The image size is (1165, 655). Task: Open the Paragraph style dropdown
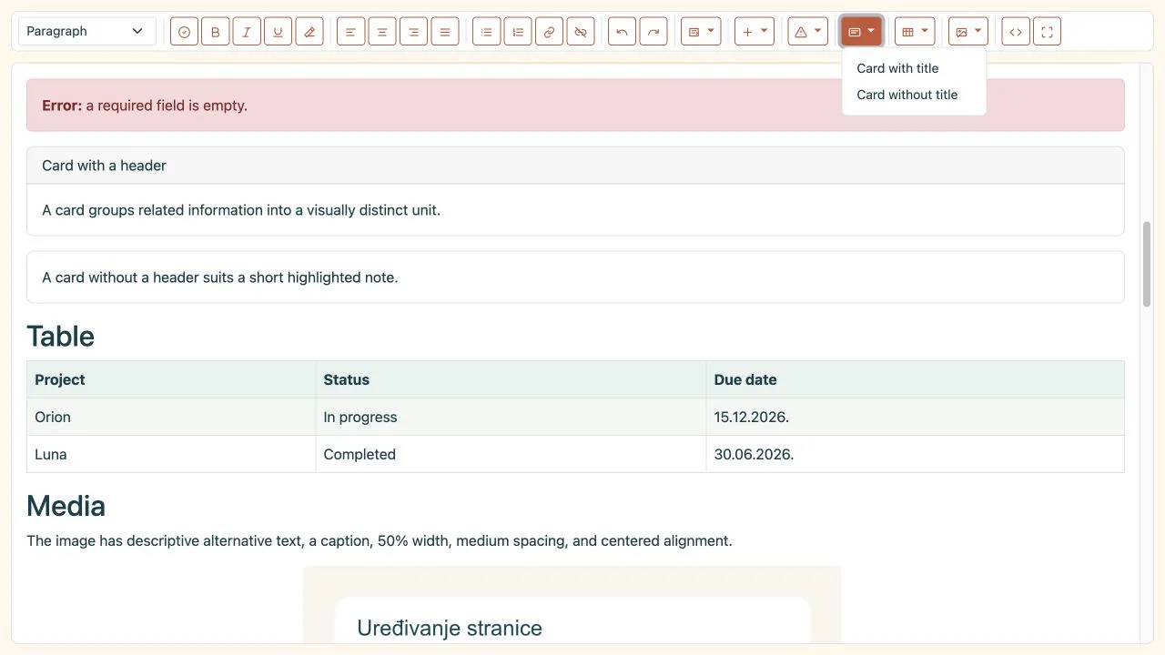click(x=87, y=31)
